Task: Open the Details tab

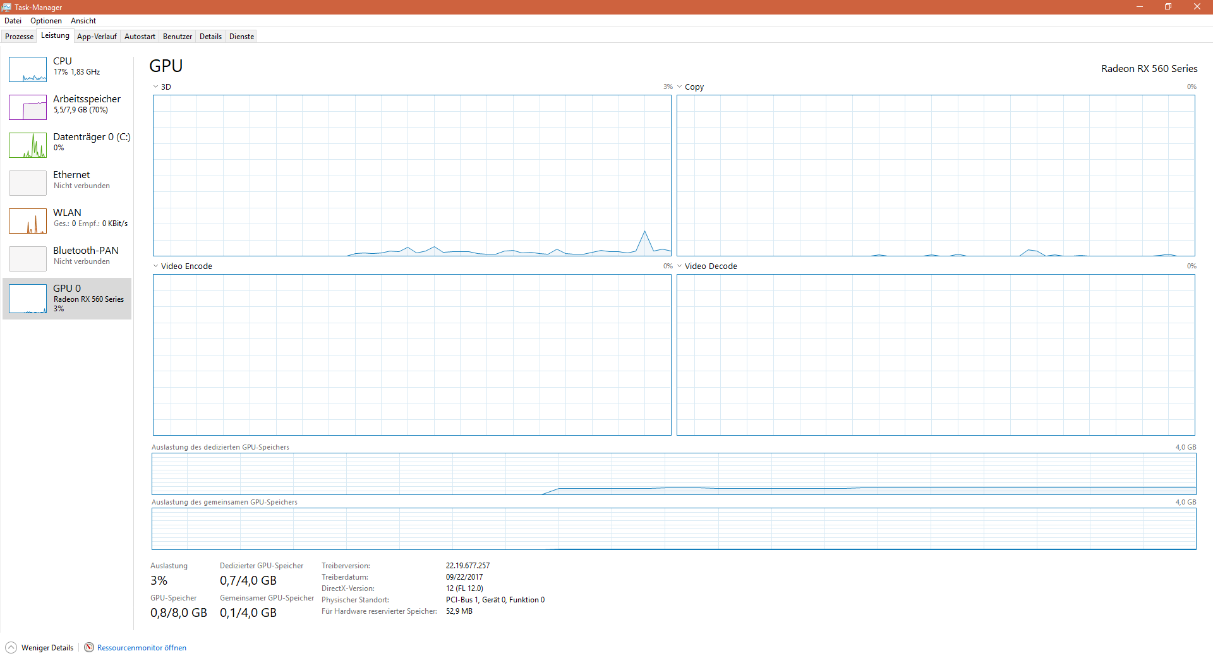Action: [x=210, y=37]
